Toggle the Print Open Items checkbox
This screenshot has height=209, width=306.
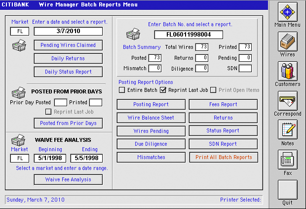click(x=213, y=90)
